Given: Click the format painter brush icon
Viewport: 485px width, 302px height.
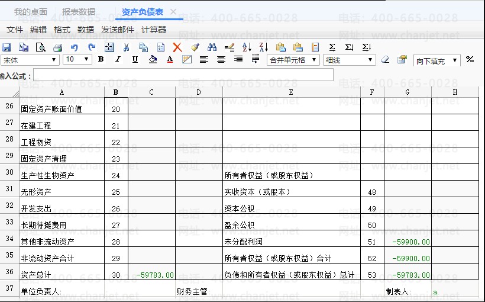Looking at the screenshot, I should (195, 47).
